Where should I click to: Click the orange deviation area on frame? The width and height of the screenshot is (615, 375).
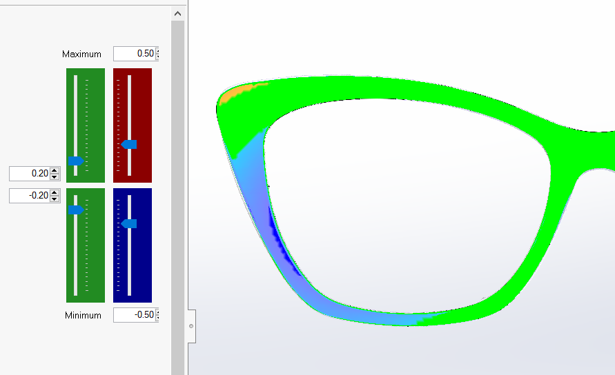237,92
